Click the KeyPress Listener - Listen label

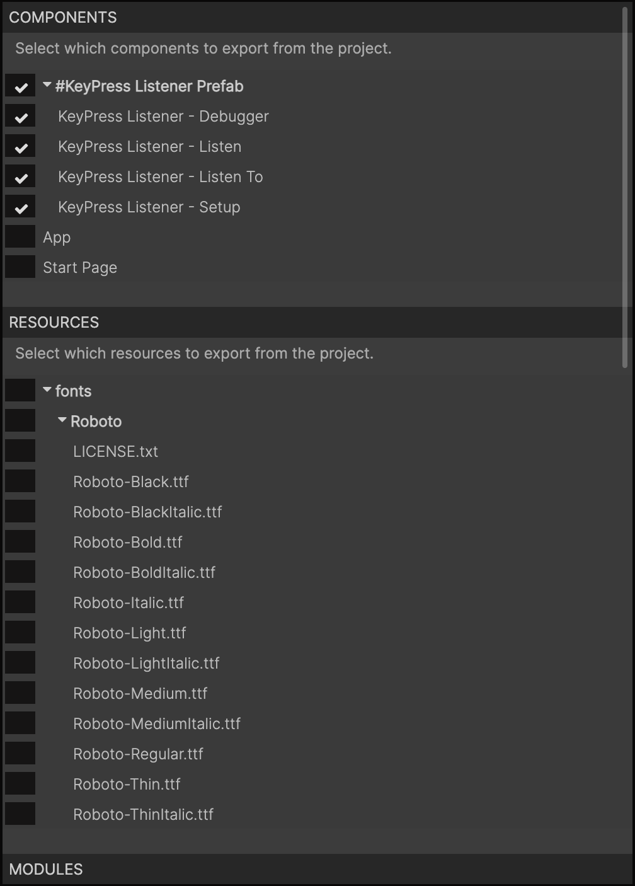coord(149,147)
